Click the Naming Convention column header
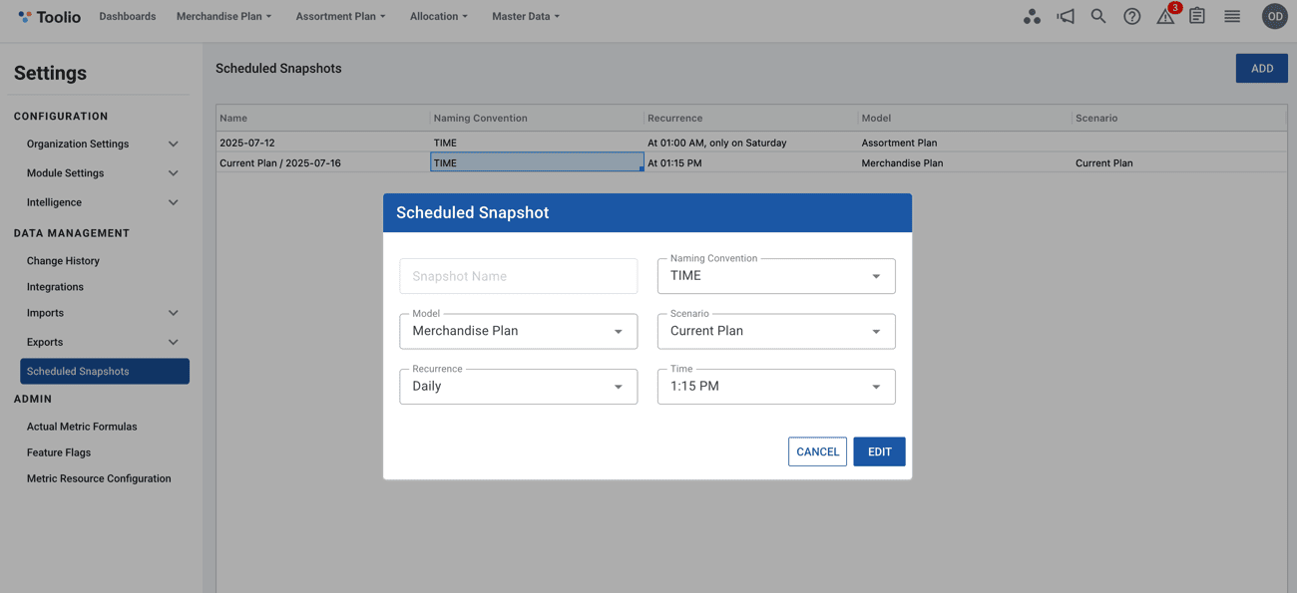The height and width of the screenshot is (593, 1297). coord(537,118)
